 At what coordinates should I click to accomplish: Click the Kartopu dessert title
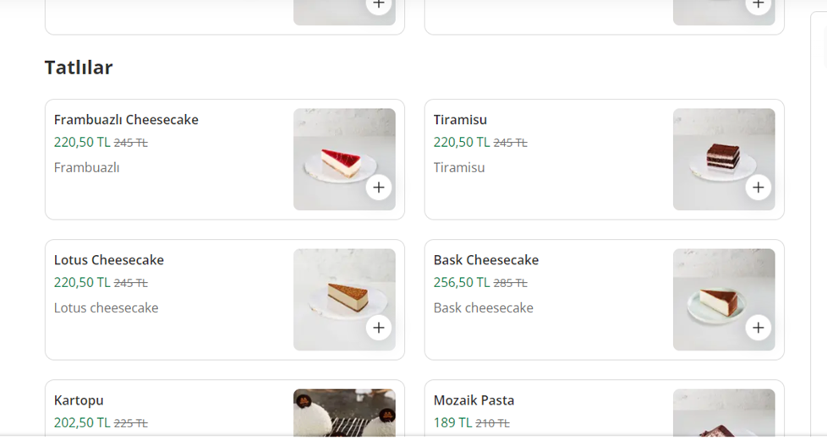coord(79,400)
